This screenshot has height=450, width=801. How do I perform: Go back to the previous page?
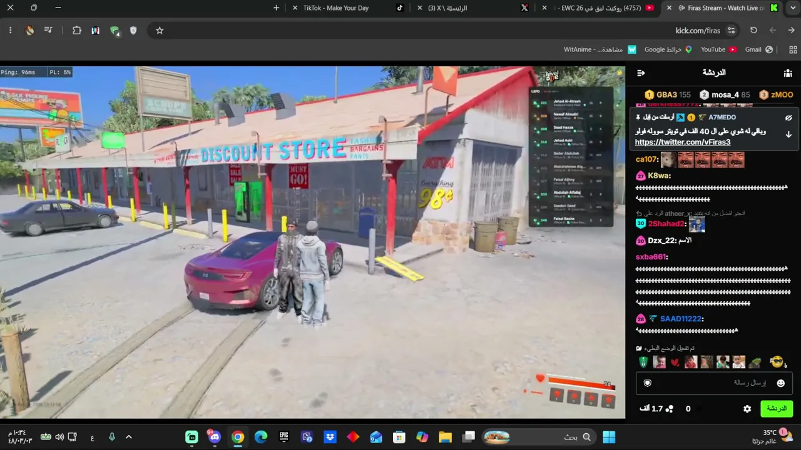791,30
